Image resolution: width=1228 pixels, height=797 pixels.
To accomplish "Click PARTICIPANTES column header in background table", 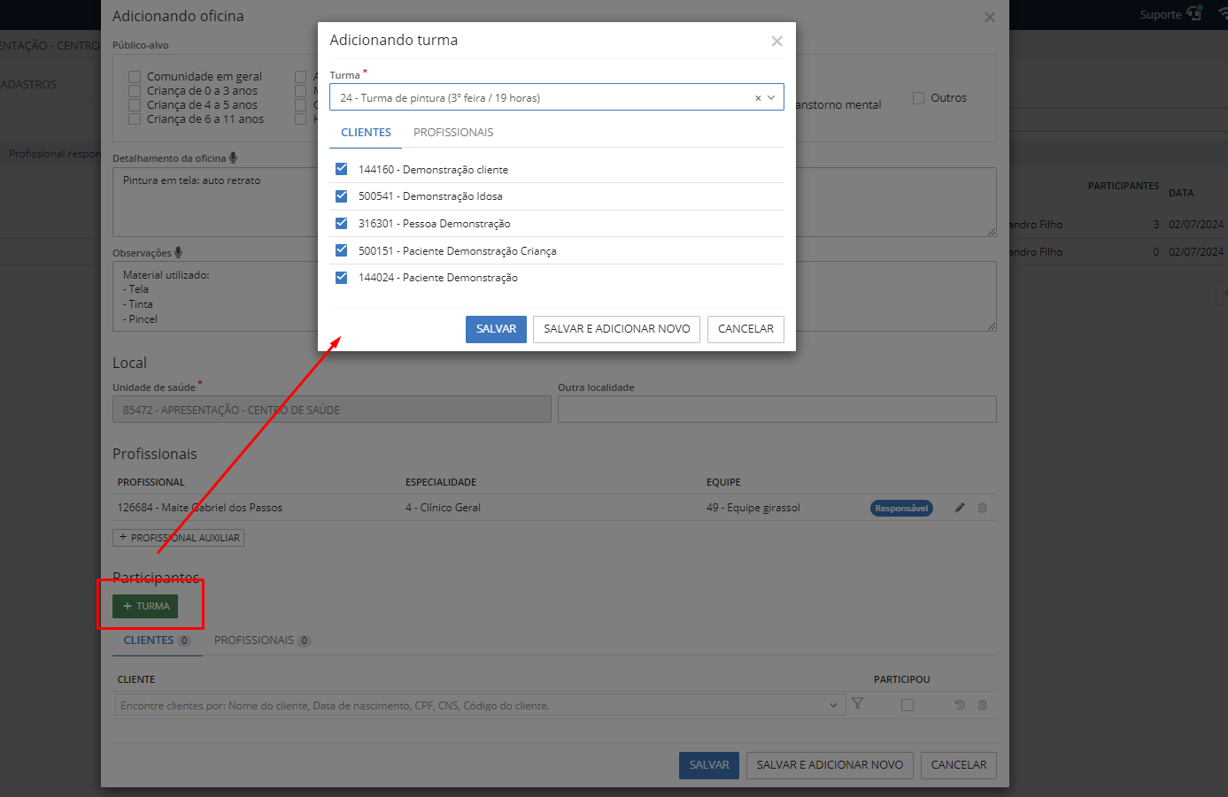I will (x=1124, y=186).
